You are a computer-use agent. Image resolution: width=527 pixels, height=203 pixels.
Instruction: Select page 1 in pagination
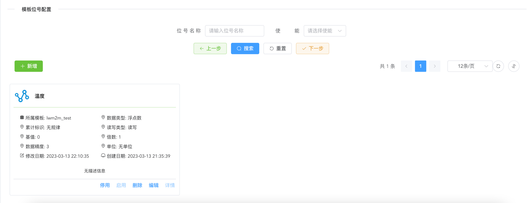pos(420,66)
